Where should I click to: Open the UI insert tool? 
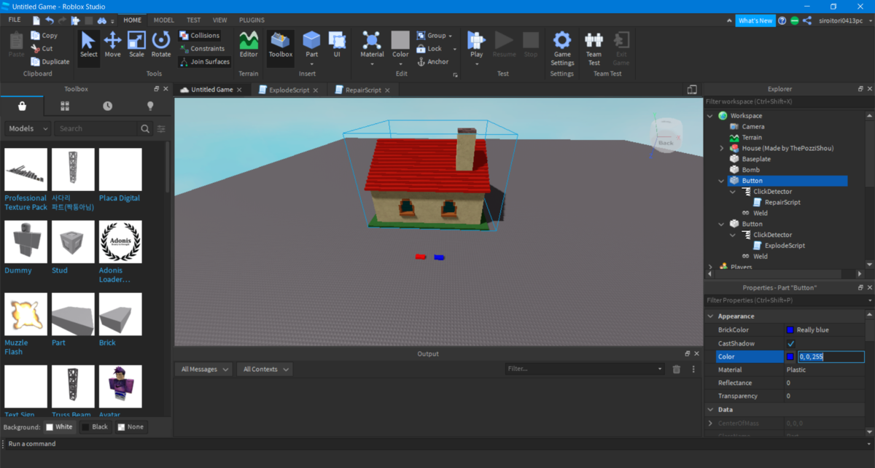click(337, 44)
